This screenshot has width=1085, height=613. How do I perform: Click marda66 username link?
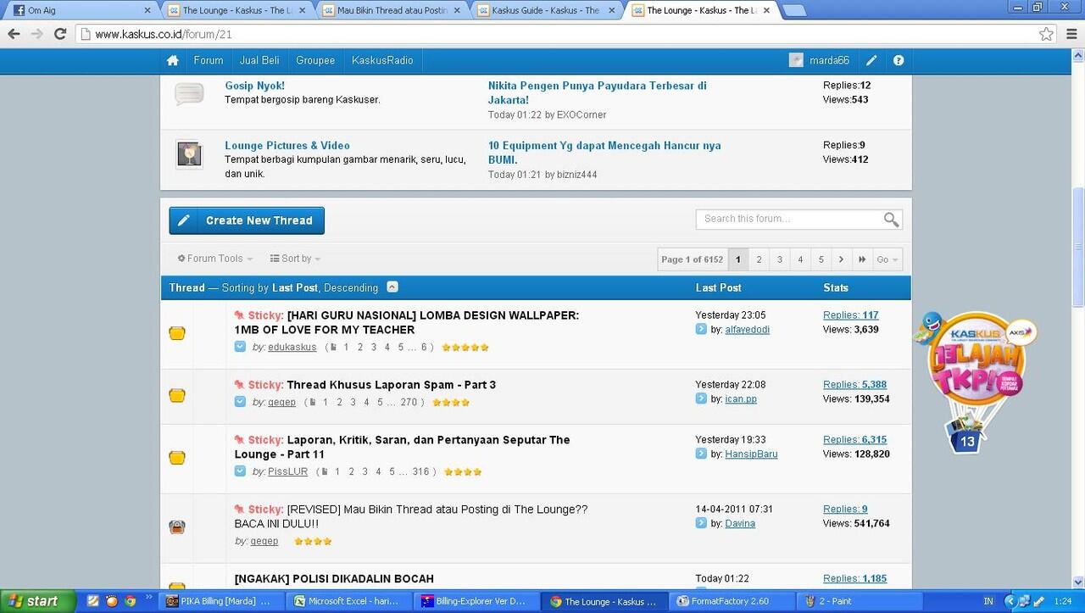tap(829, 60)
